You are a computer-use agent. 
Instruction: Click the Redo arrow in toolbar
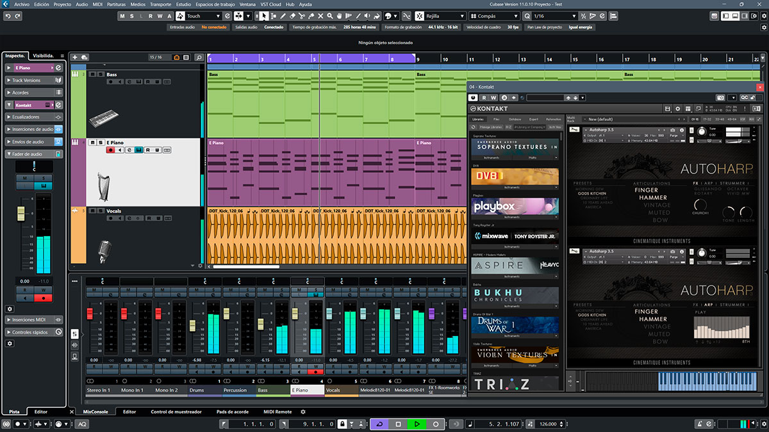point(17,16)
